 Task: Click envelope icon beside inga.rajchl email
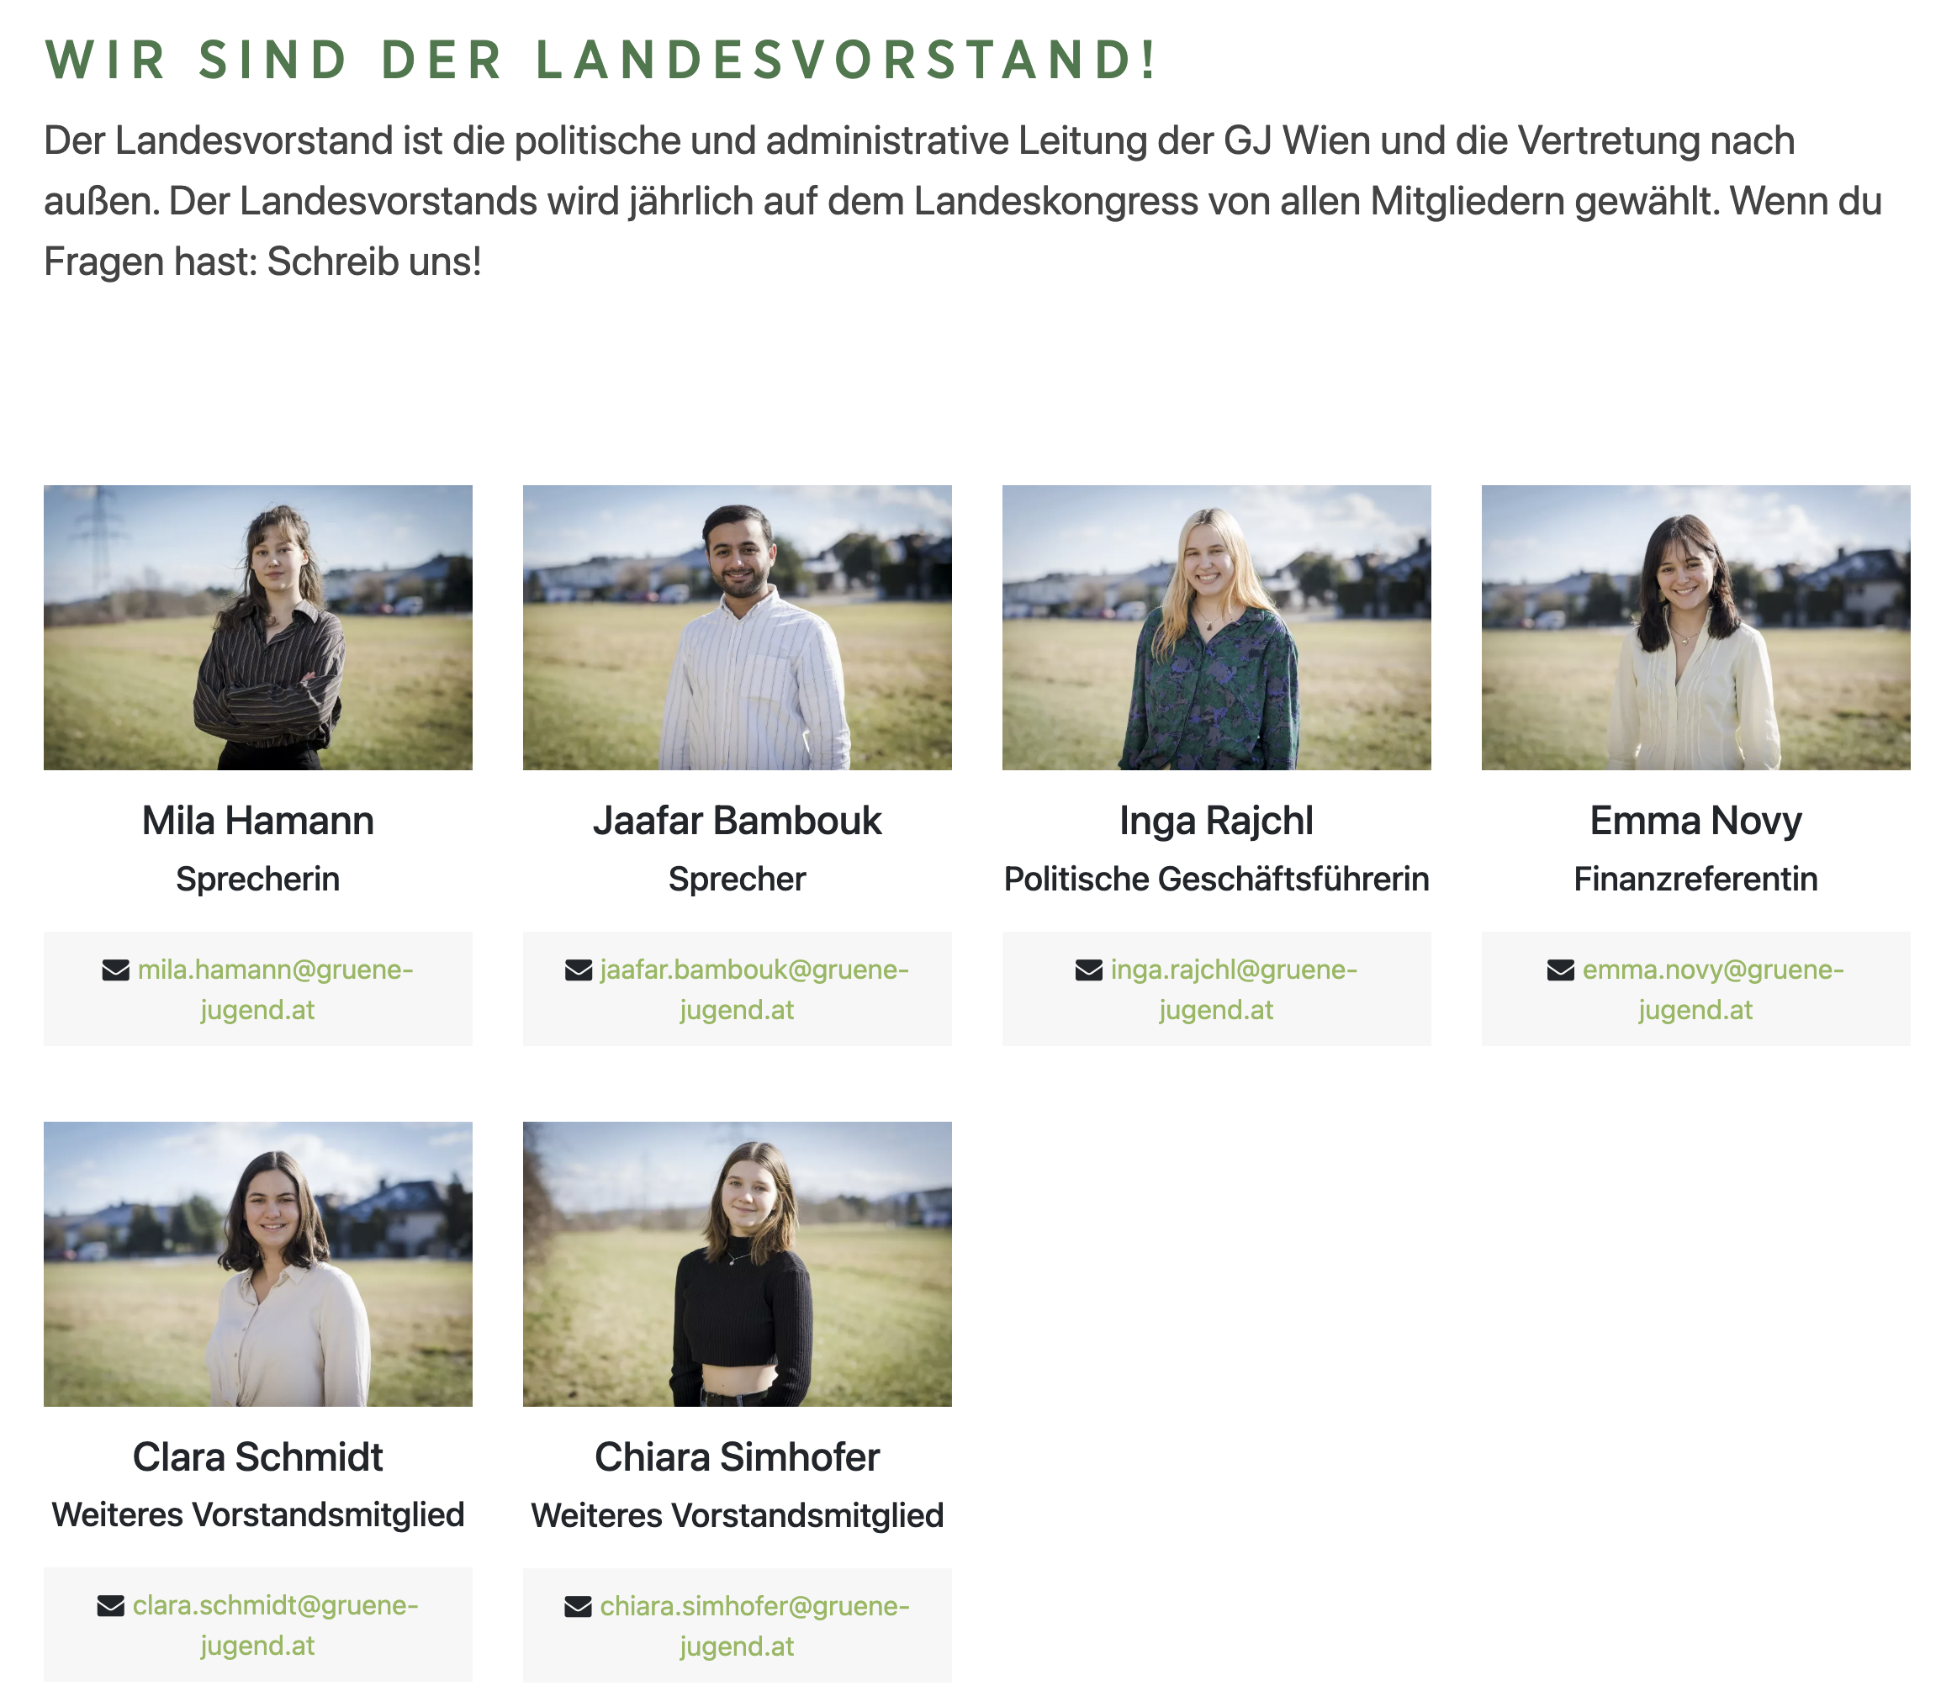coord(1088,970)
